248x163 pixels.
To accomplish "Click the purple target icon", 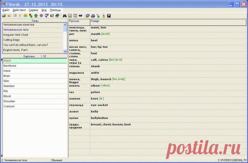I will (x=41, y=16).
